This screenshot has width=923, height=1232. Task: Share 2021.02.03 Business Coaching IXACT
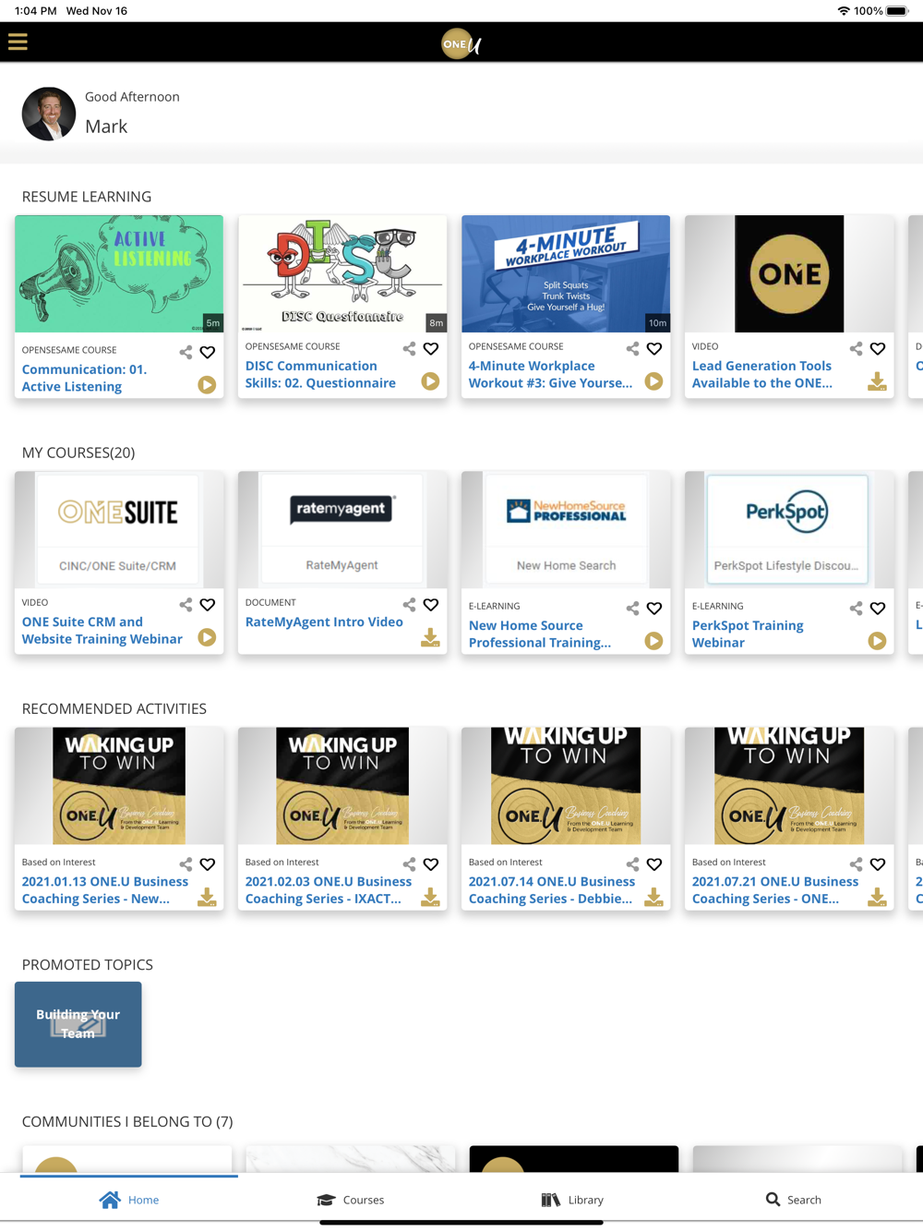pyautogui.click(x=409, y=864)
